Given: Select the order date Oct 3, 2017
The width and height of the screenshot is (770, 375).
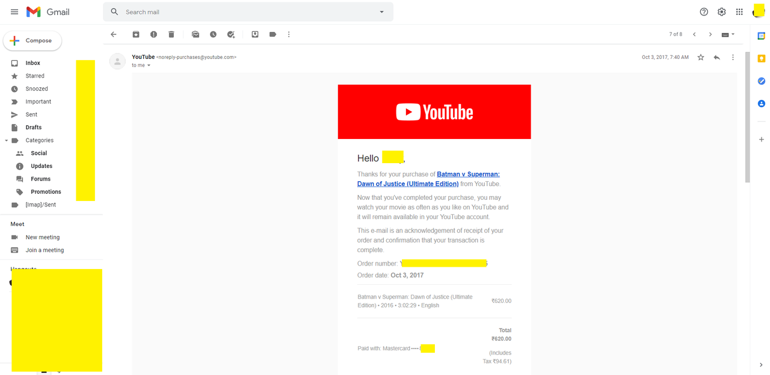Looking at the screenshot, I should tap(407, 275).
